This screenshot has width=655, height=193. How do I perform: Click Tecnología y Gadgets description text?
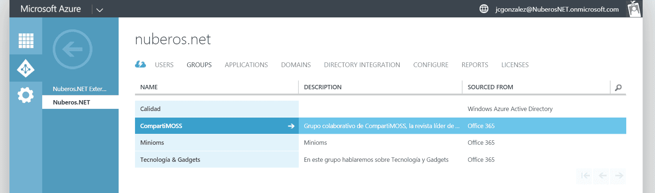pyautogui.click(x=376, y=160)
